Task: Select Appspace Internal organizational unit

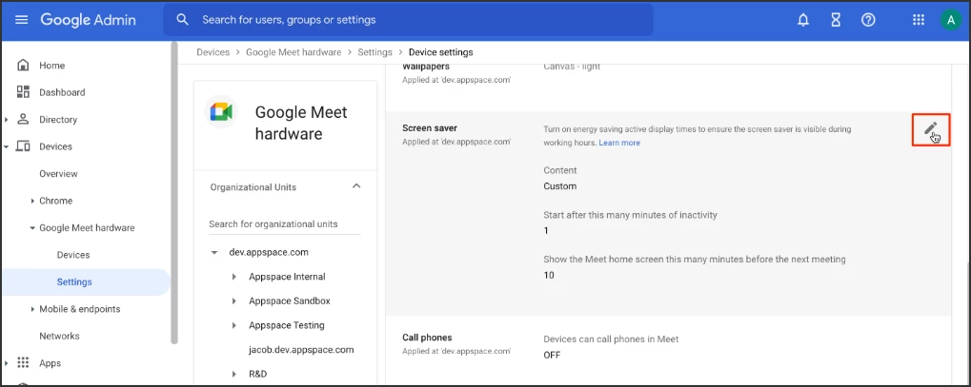Action: 288,277
